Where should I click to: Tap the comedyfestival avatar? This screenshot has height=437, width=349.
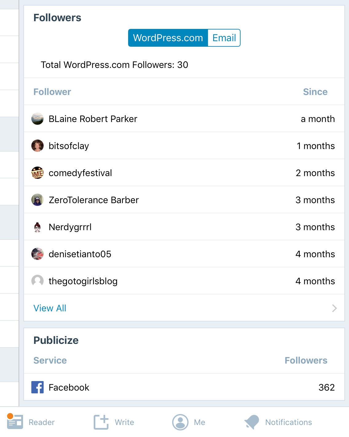tap(37, 173)
